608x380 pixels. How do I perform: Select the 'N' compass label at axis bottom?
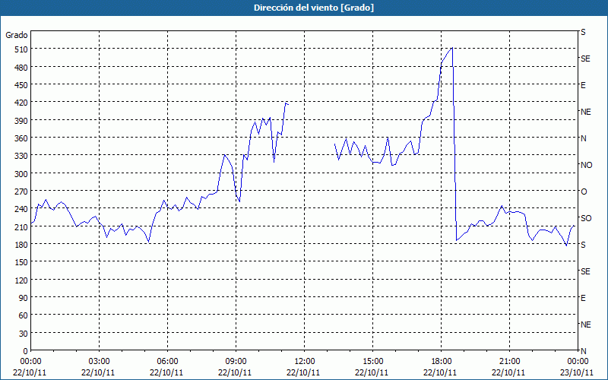pyautogui.click(x=584, y=351)
